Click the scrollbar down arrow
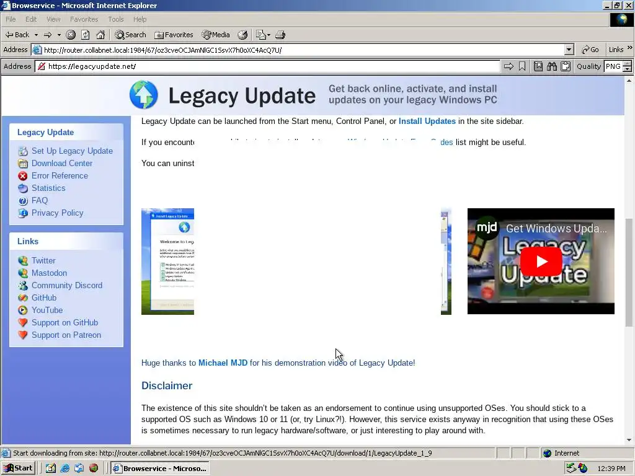 point(629,439)
